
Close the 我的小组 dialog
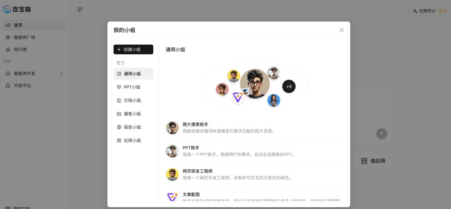(x=342, y=30)
